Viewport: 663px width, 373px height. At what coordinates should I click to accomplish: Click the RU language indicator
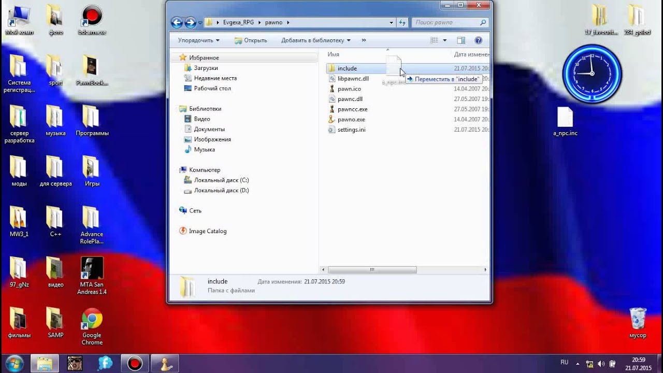pyautogui.click(x=564, y=363)
